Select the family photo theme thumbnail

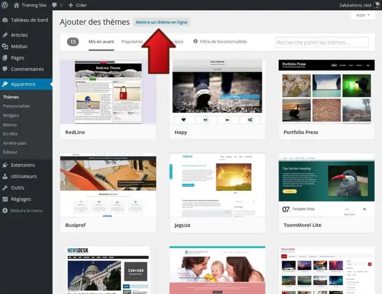click(x=217, y=270)
